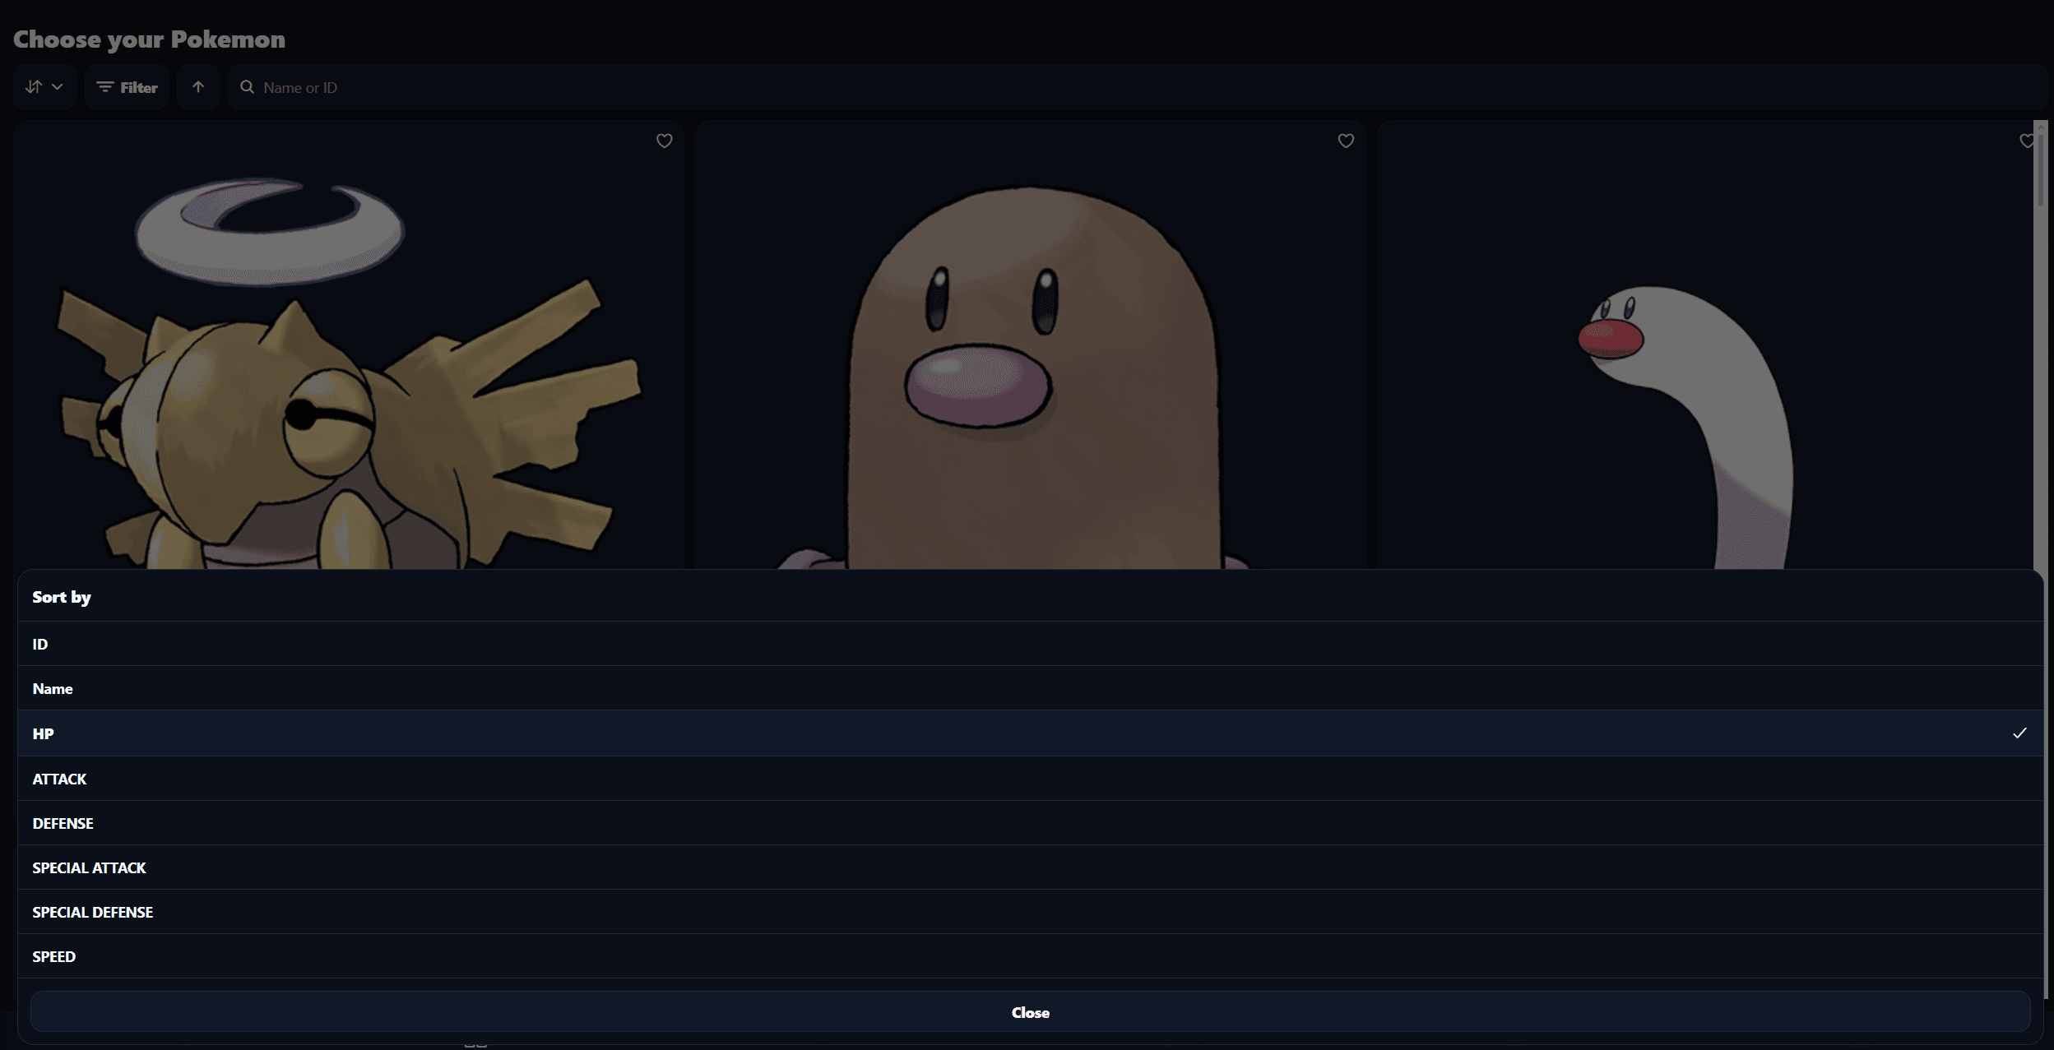Click the search magnifier icon

(x=247, y=86)
